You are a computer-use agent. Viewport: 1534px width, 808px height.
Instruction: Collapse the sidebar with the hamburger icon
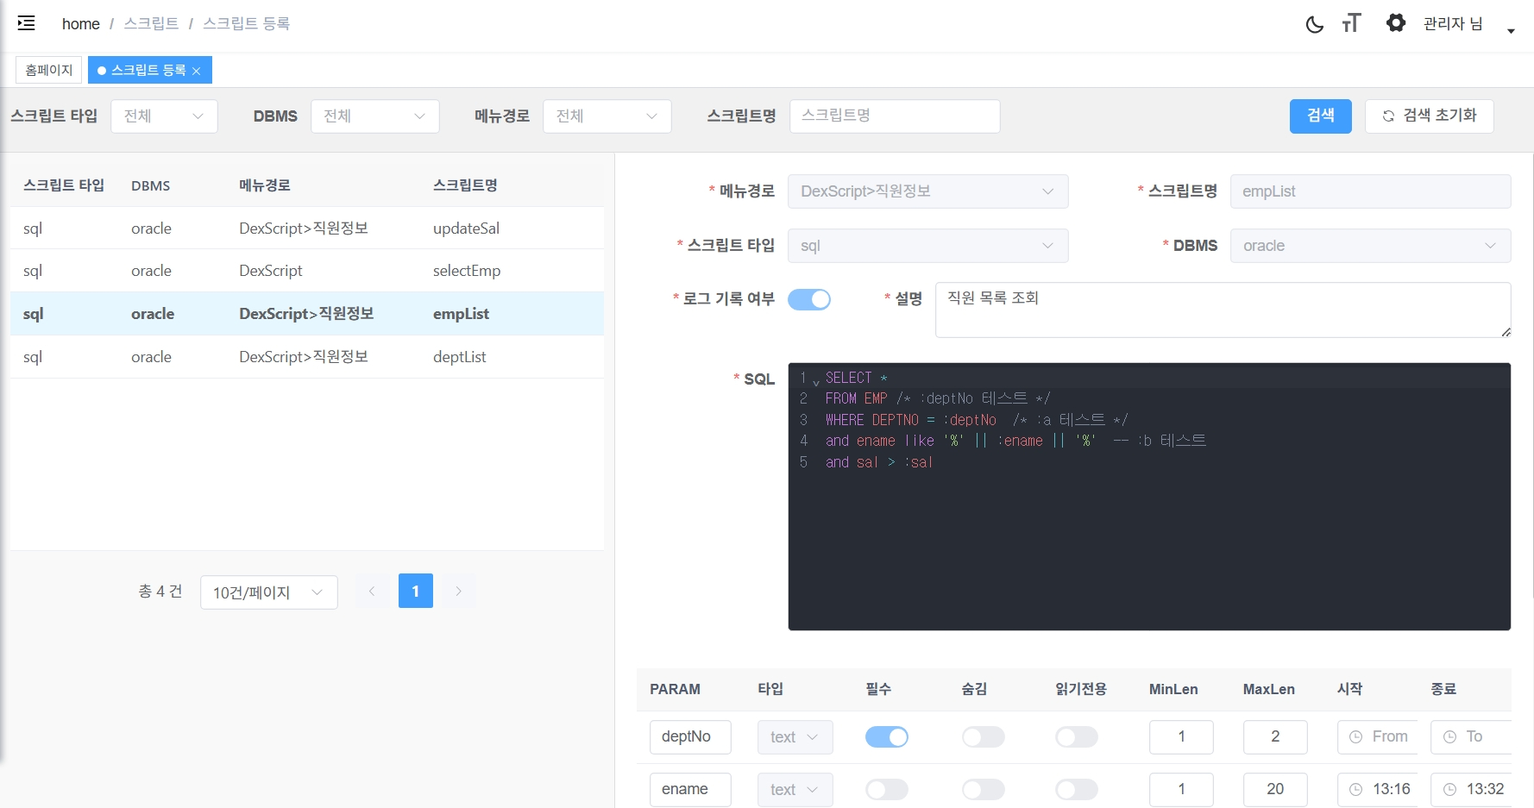pyautogui.click(x=27, y=23)
